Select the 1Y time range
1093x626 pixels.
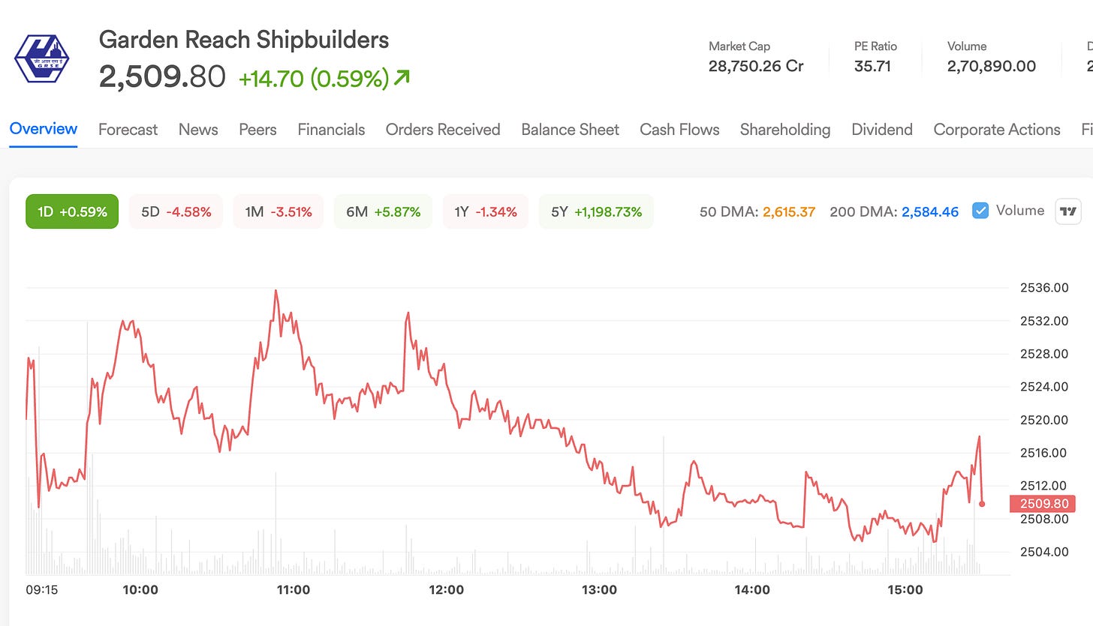pos(485,211)
